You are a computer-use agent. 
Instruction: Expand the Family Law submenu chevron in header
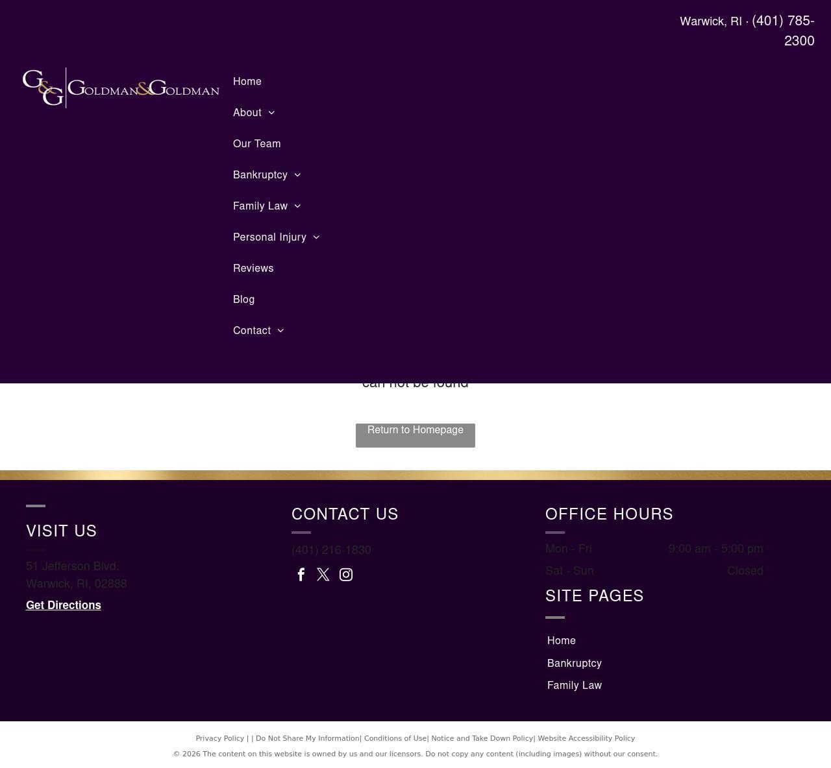297,206
